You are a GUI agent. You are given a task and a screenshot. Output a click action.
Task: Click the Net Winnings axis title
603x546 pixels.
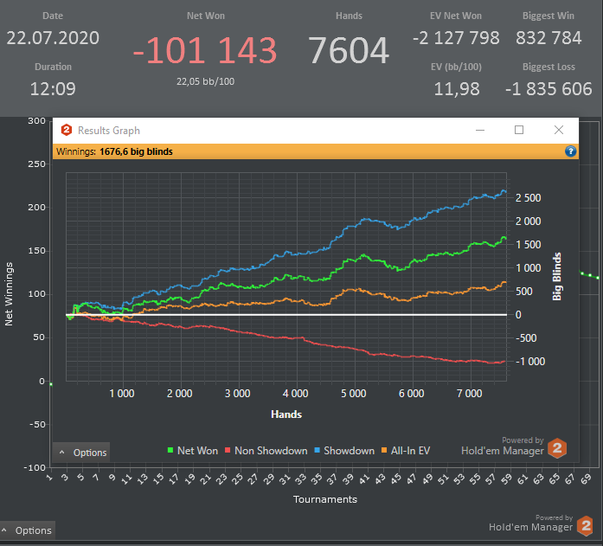[x=9, y=294]
